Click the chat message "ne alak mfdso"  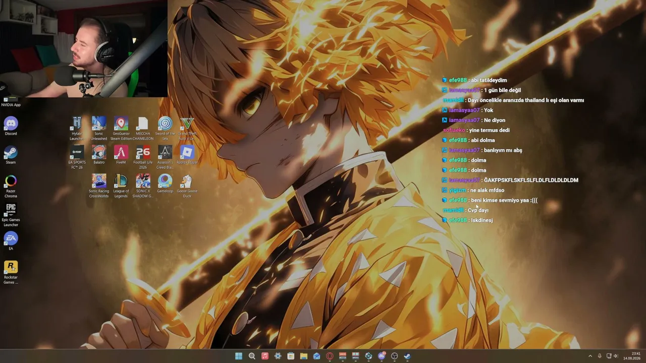pos(487,190)
